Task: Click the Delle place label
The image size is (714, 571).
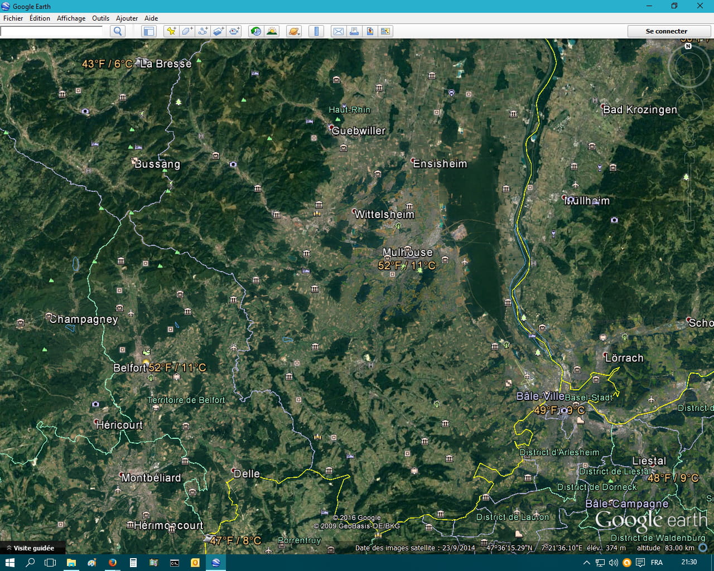Action: (247, 473)
